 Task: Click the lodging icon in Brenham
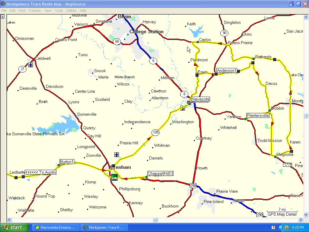tap(114, 177)
